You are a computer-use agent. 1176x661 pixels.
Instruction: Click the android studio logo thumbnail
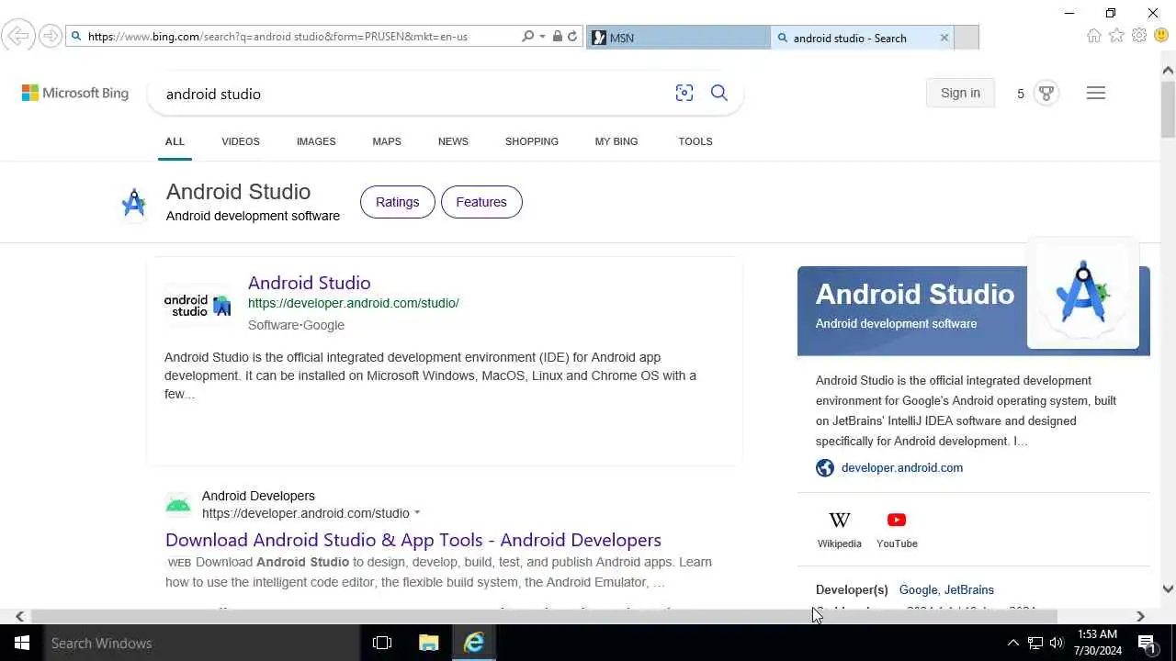(198, 306)
